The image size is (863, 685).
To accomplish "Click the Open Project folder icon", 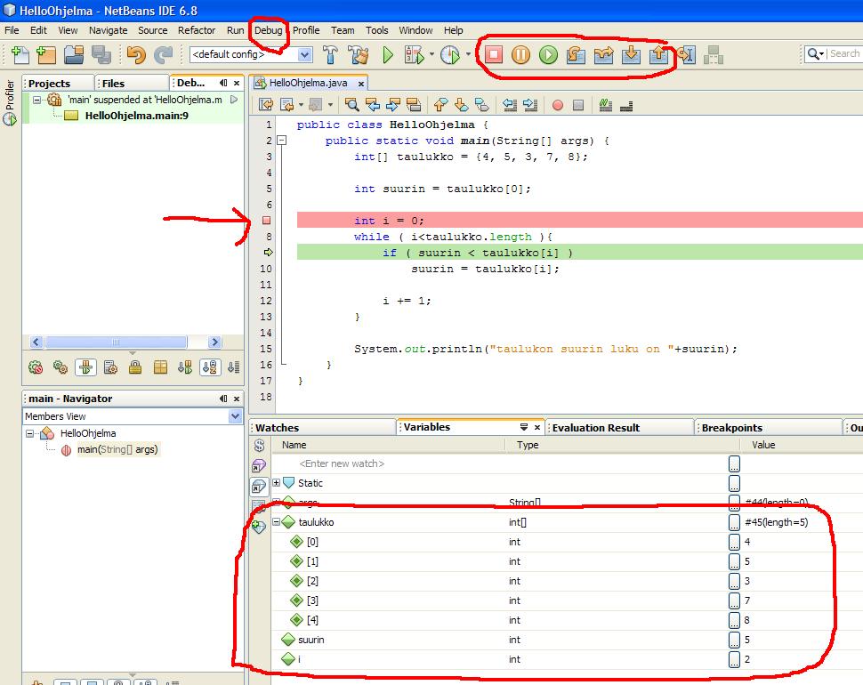I will coord(74,54).
